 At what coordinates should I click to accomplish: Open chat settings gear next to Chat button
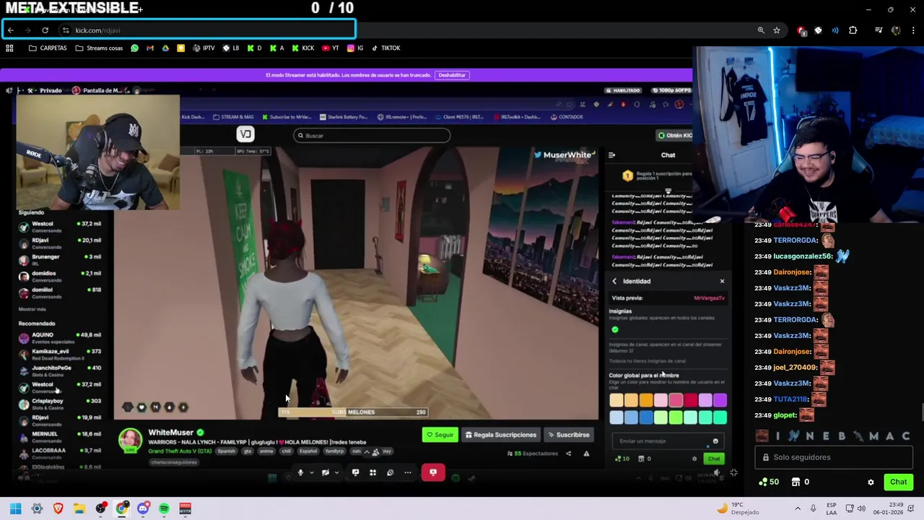click(x=871, y=482)
